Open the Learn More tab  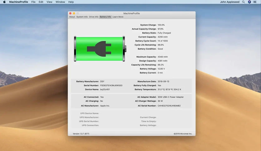[118, 17]
